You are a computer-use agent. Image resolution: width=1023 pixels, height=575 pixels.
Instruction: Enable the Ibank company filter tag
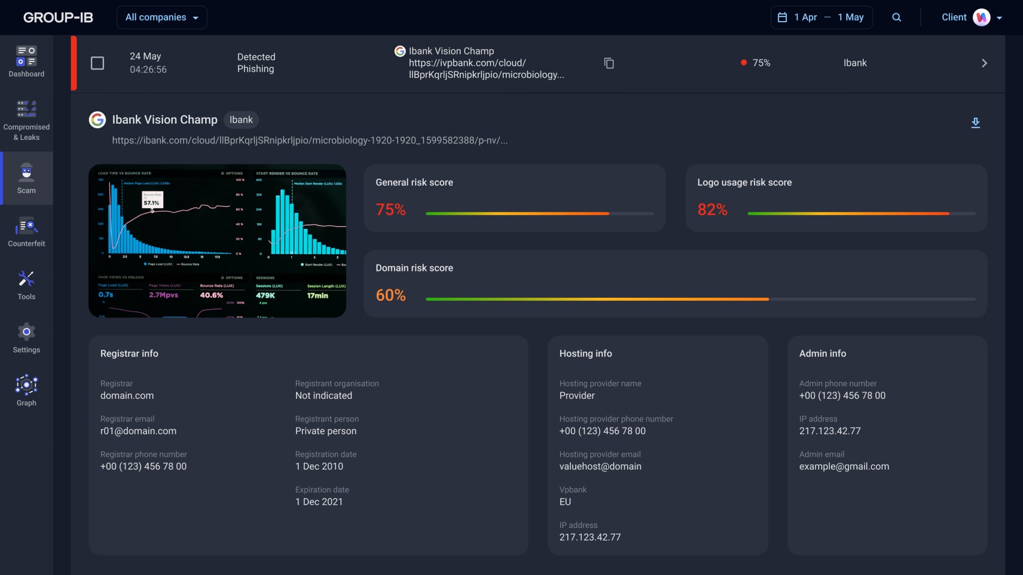[x=241, y=120]
